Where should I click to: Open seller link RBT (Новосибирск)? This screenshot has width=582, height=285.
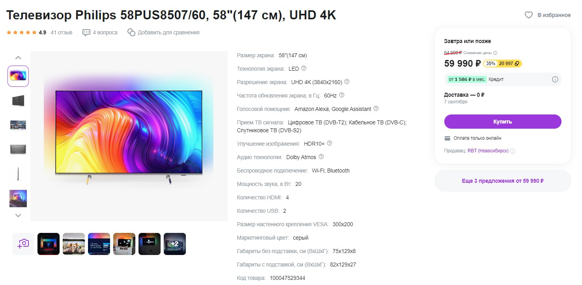click(488, 151)
